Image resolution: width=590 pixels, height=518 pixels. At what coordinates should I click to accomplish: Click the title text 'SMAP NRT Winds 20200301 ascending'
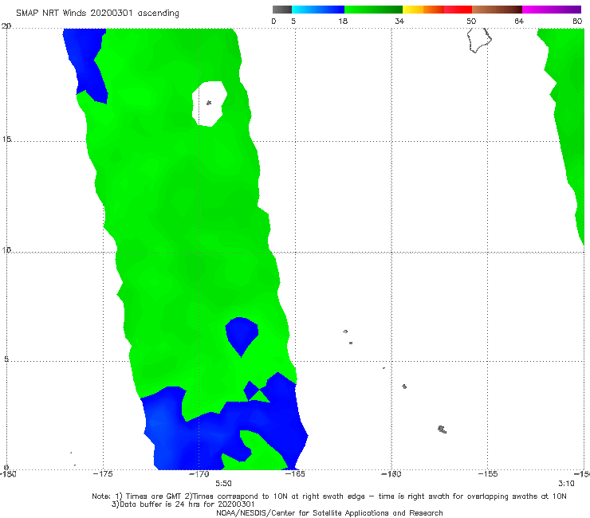coord(97,13)
